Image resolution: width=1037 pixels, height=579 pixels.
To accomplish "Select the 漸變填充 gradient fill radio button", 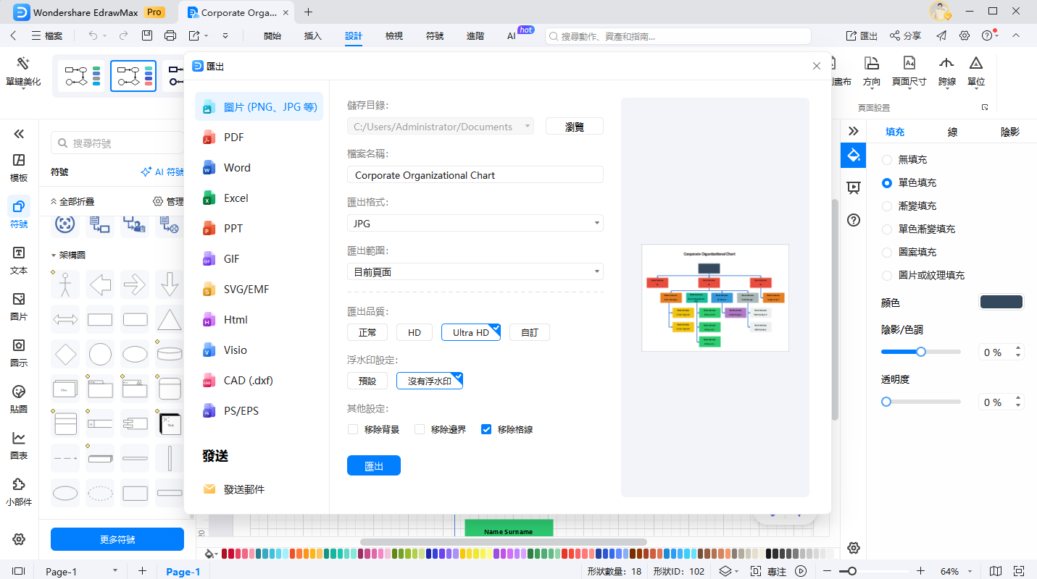I will [887, 206].
